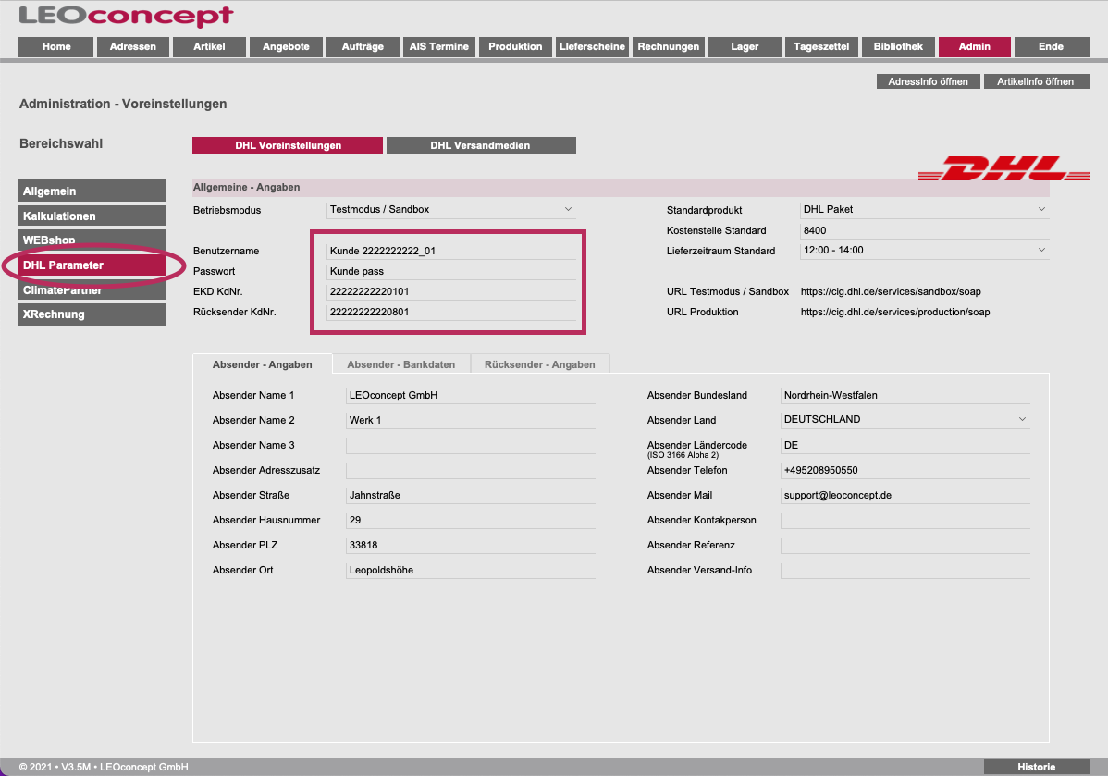This screenshot has height=776, width=1108.
Task: Click the Absender Referenz field
Action: [x=905, y=545]
